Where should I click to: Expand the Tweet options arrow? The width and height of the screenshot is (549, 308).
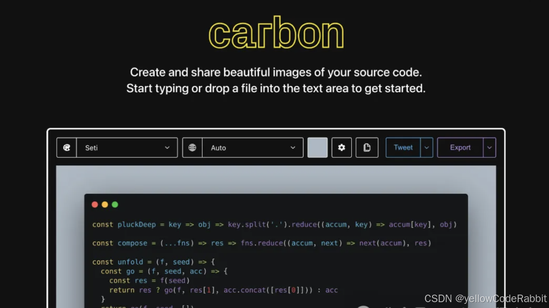(x=427, y=148)
